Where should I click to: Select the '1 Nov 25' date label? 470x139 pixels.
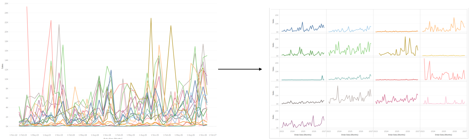click(154, 135)
